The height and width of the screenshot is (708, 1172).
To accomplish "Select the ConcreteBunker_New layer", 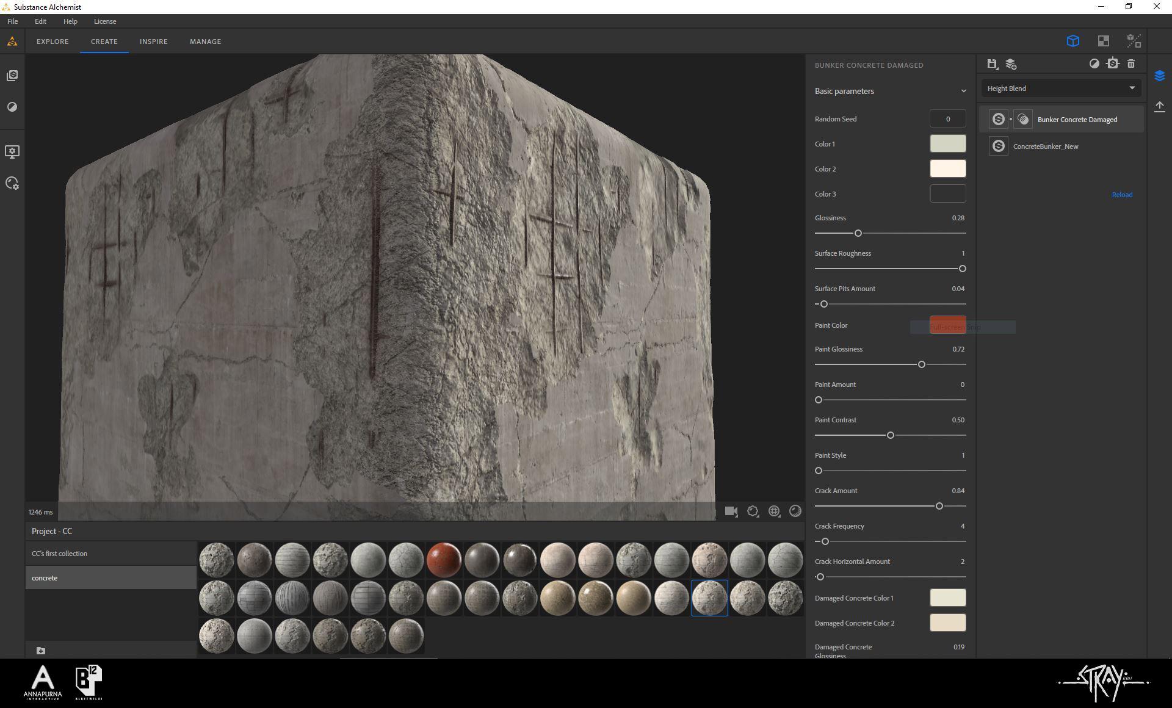I will tap(1045, 146).
